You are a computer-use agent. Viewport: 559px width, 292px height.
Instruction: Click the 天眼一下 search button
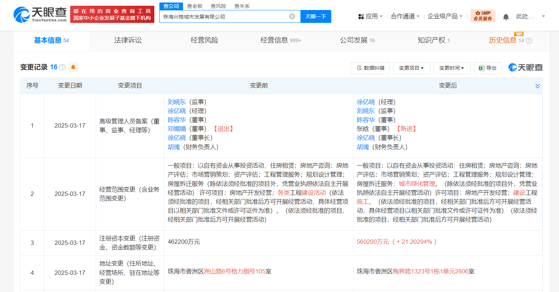point(315,16)
